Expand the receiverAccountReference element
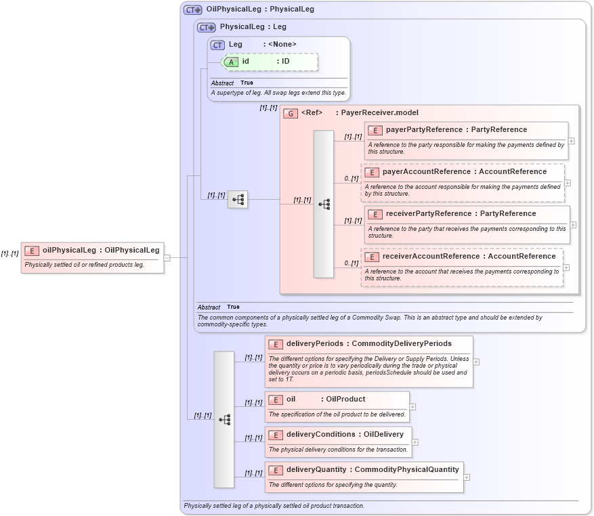This screenshot has width=594, height=516. click(566, 267)
